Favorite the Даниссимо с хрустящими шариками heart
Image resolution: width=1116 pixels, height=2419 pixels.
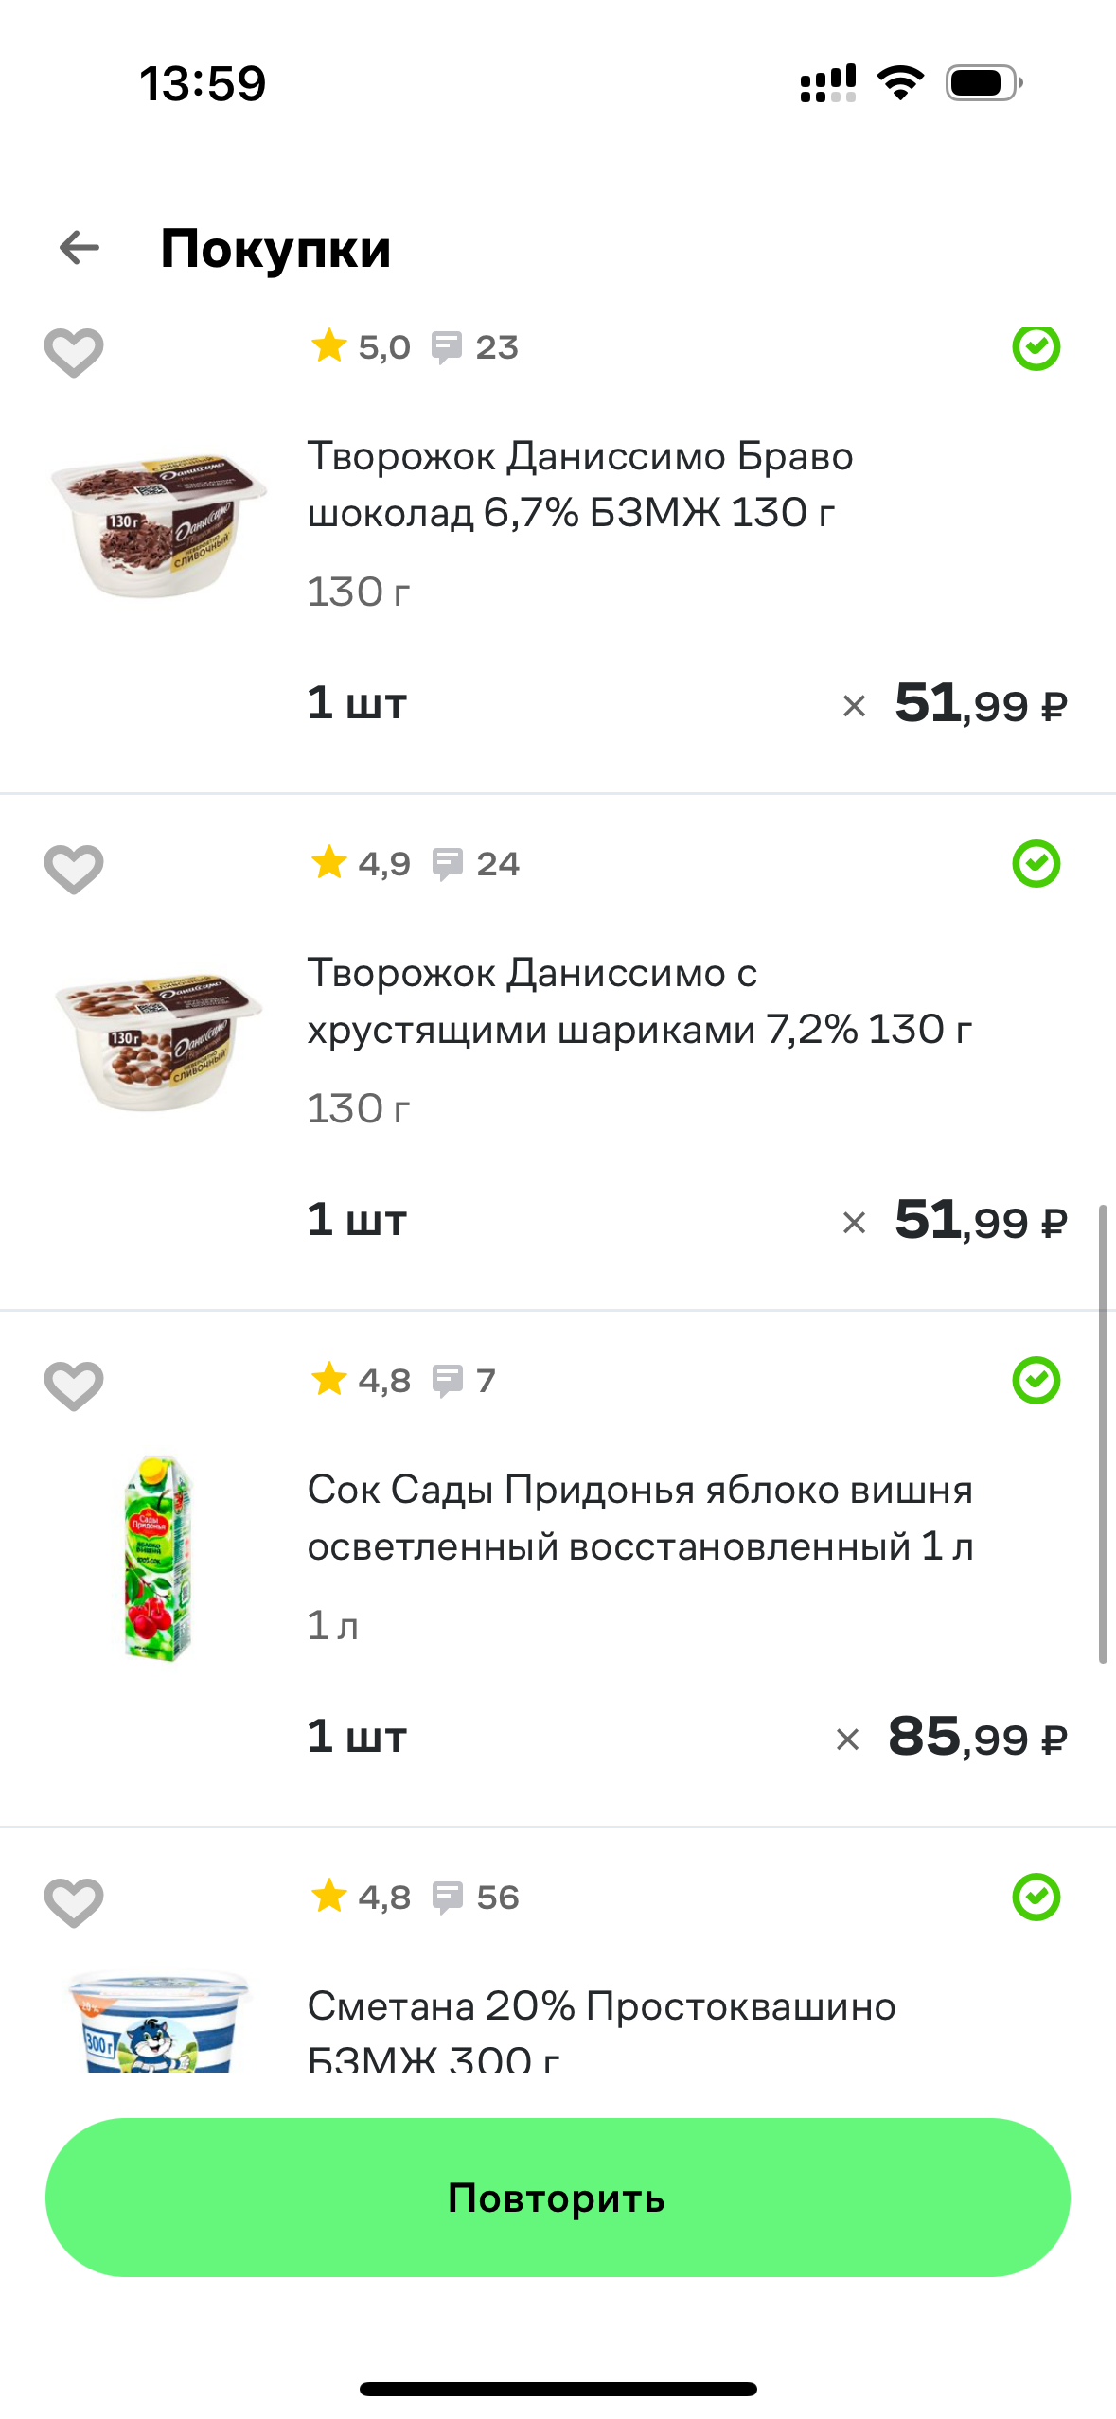click(74, 870)
